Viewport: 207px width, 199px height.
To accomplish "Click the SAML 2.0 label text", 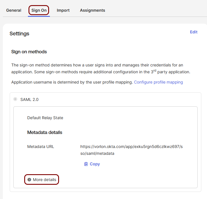I will click(x=29, y=99).
